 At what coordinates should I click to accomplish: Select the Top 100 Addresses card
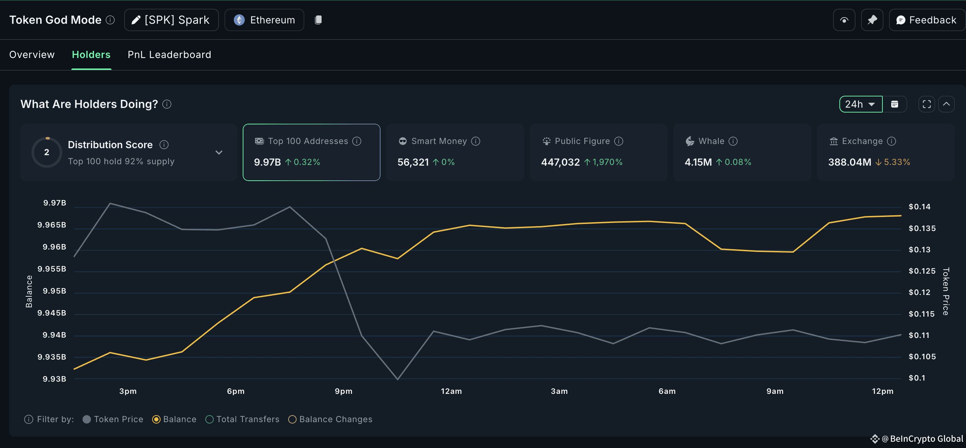311,152
